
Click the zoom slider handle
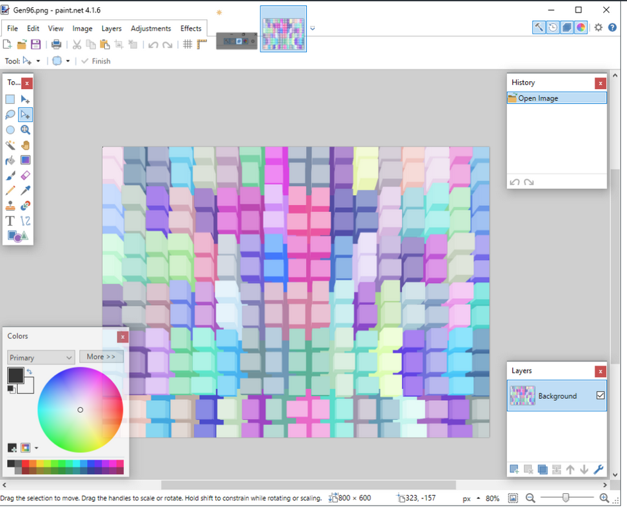click(566, 498)
